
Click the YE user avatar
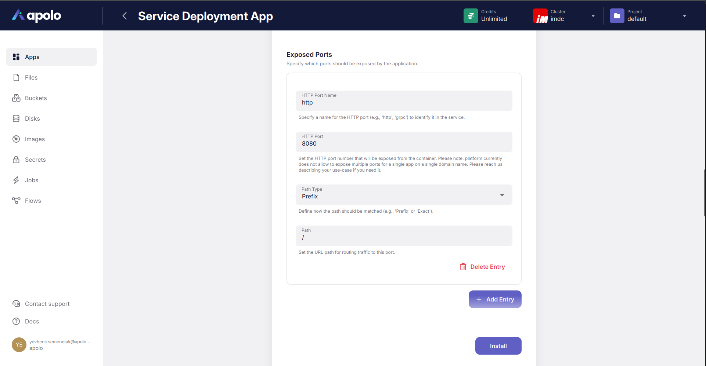tap(19, 345)
